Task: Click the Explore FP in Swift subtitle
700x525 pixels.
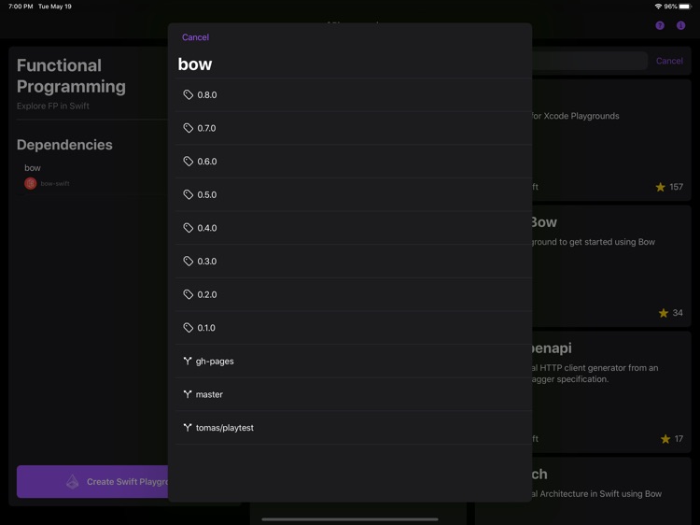Action: pos(53,106)
